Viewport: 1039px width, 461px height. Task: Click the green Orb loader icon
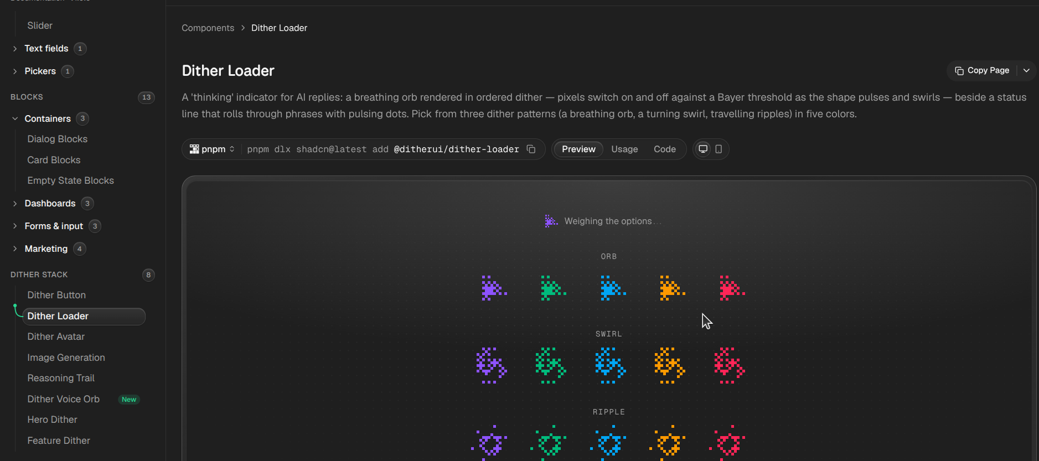[x=553, y=288]
